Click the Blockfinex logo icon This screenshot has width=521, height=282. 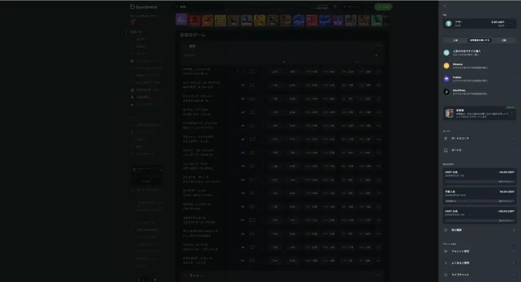pyautogui.click(x=446, y=92)
